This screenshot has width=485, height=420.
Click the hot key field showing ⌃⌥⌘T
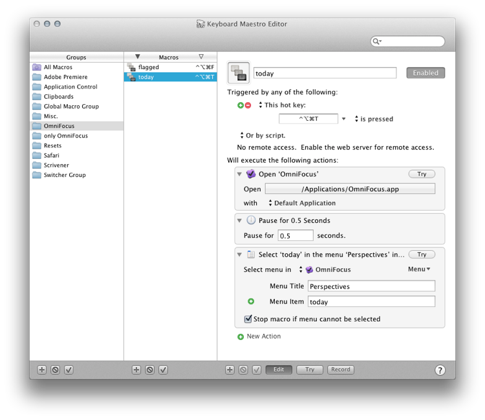click(x=308, y=119)
